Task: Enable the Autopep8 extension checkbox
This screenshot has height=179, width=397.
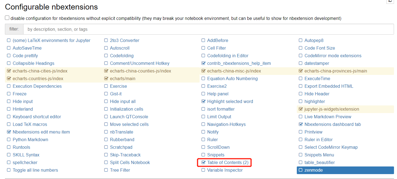Action: pyautogui.click(x=301, y=41)
